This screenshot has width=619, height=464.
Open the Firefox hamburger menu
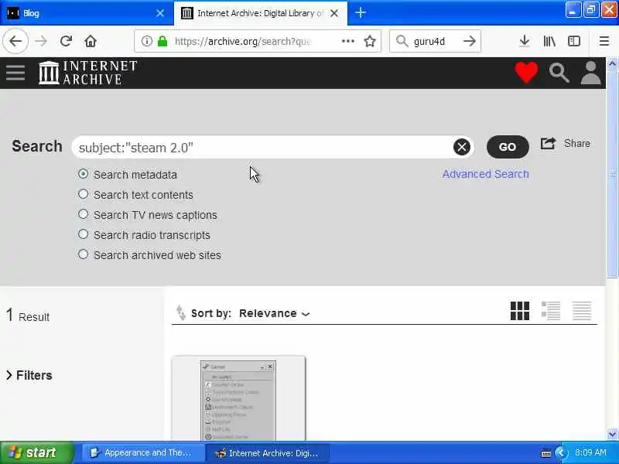604,41
